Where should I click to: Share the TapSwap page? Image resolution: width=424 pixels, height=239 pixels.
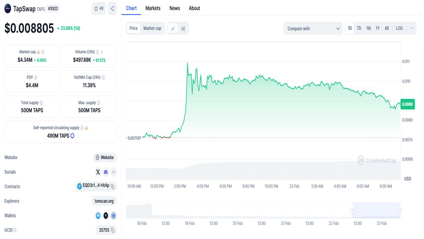(x=112, y=8)
